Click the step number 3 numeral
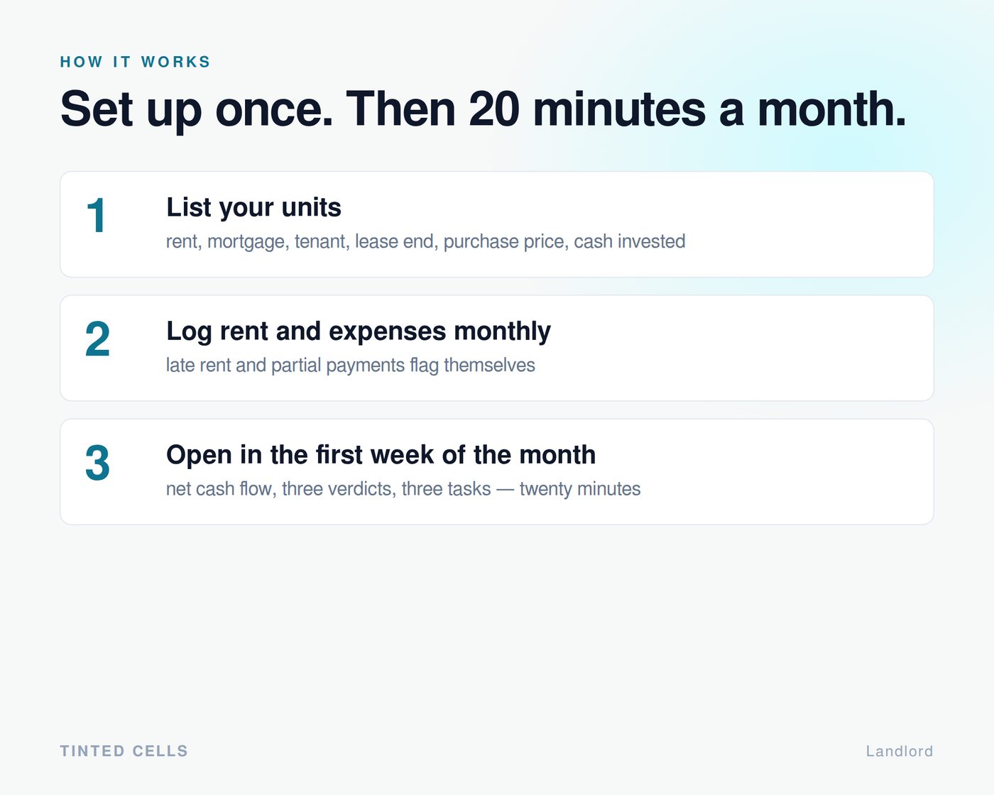The width and height of the screenshot is (994, 795). tap(97, 463)
